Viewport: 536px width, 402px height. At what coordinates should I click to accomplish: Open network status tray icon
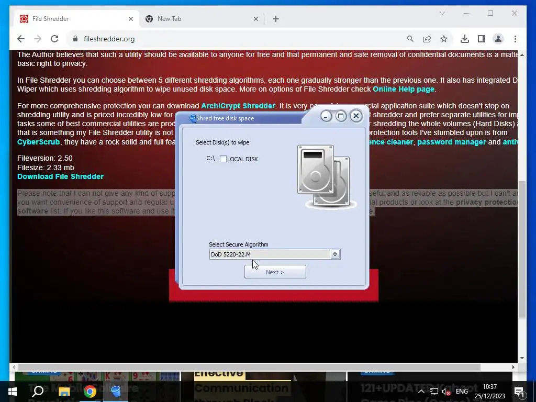pyautogui.click(x=434, y=392)
